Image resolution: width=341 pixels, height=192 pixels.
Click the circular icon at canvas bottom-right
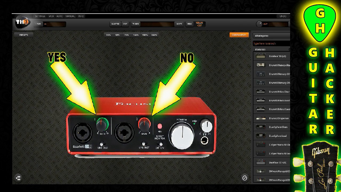pos(245,178)
